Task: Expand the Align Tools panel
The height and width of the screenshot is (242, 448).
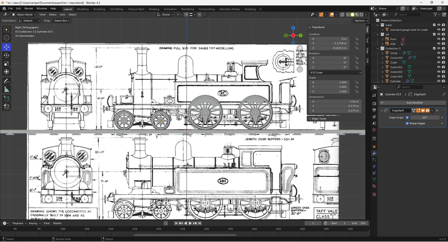Action: tap(318, 119)
